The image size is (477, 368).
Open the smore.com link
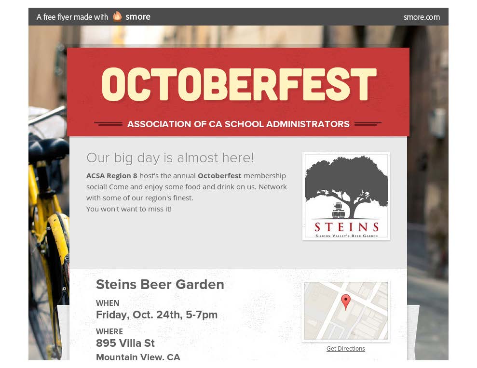point(422,17)
